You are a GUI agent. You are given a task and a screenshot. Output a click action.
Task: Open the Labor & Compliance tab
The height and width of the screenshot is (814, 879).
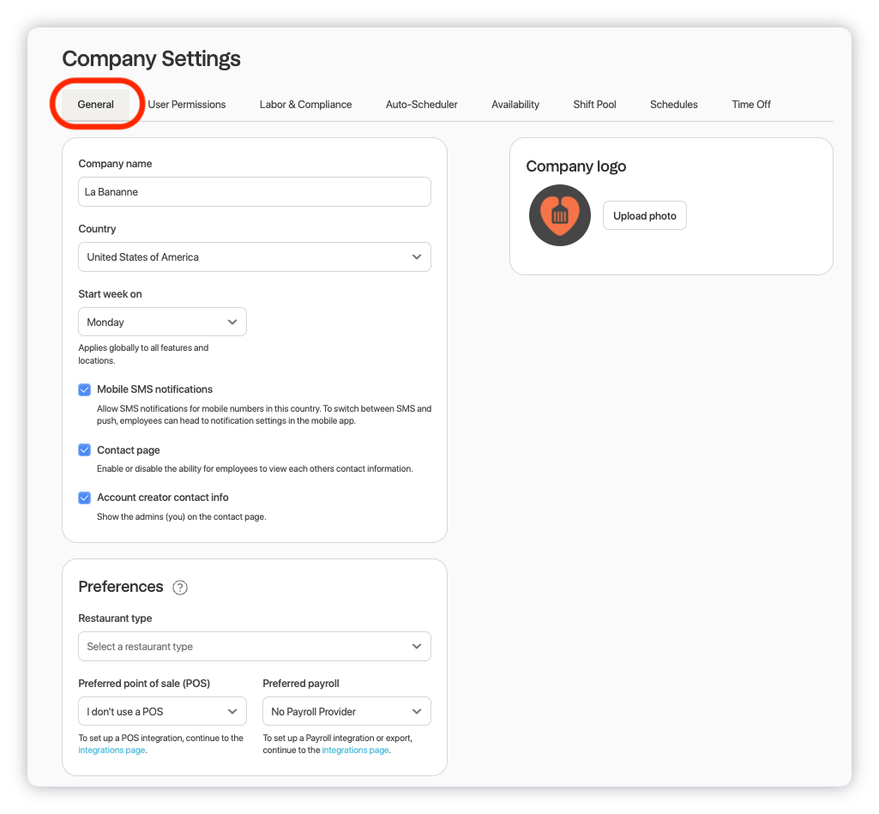click(305, 105)
